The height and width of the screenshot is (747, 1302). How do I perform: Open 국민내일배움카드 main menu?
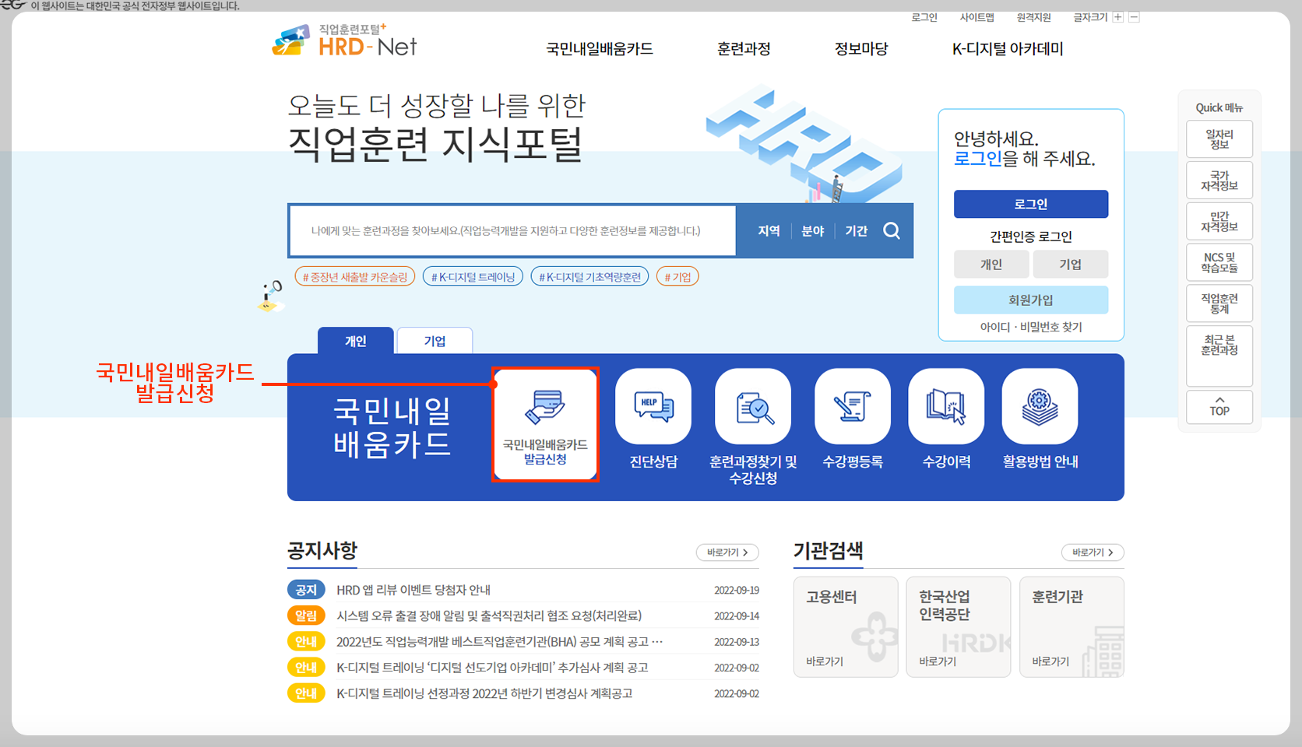pos(600,49)
